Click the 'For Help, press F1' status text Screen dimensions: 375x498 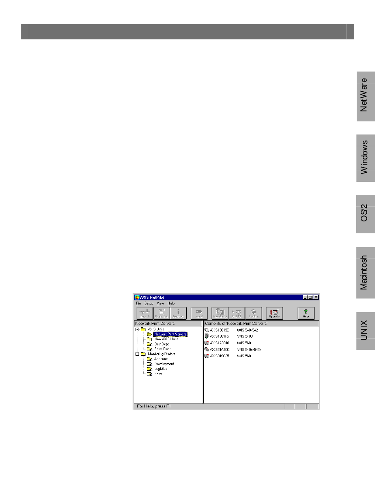(x=154, y=406)
